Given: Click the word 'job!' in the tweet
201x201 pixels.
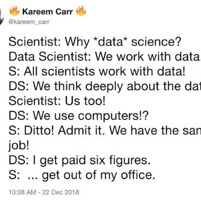Looking at the screenshot, I should (19, 146).
